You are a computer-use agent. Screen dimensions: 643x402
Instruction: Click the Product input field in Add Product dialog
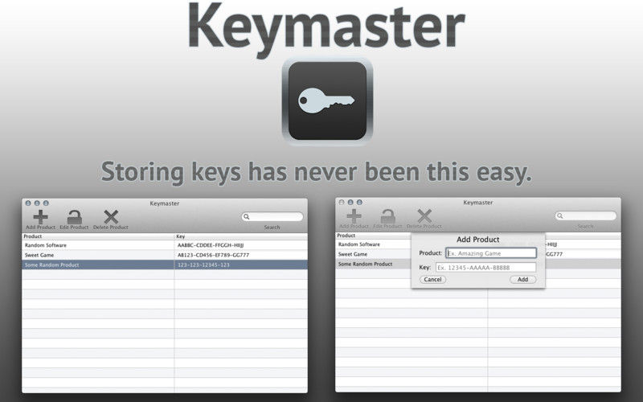pyautogui.click(x=491, y=253)
